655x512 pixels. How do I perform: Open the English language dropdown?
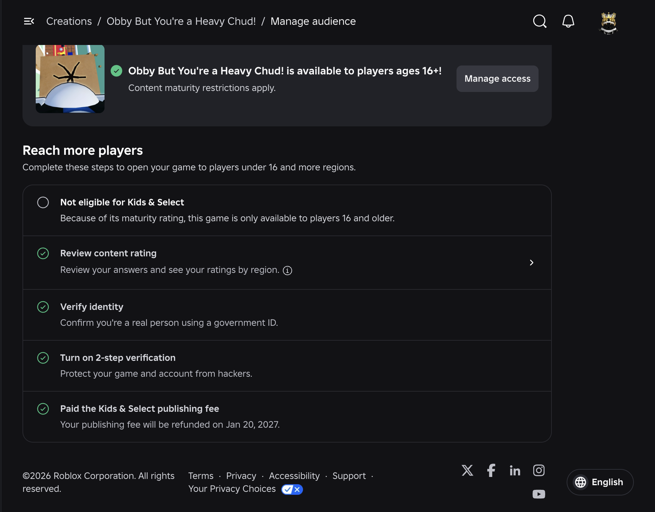pyautogui.click(x=600, y=482)
